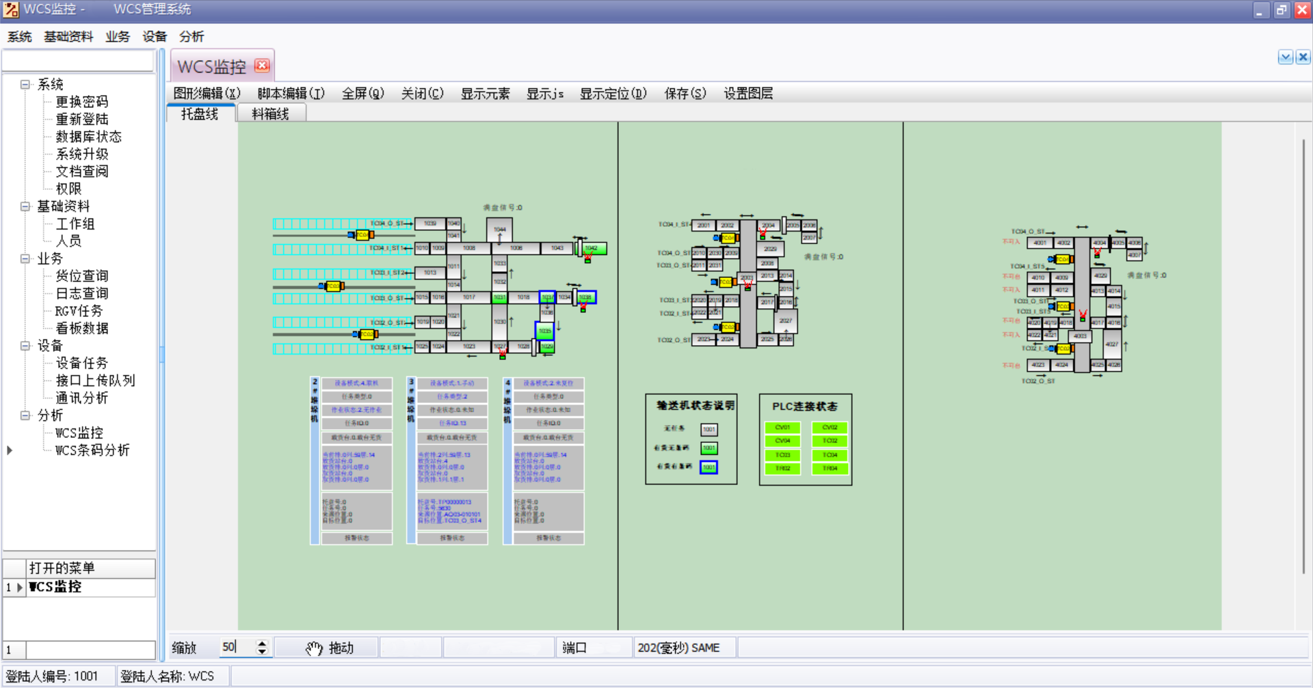Collapse the 系统 tree node
The image size is (1313, 688).
coord(25,85)
